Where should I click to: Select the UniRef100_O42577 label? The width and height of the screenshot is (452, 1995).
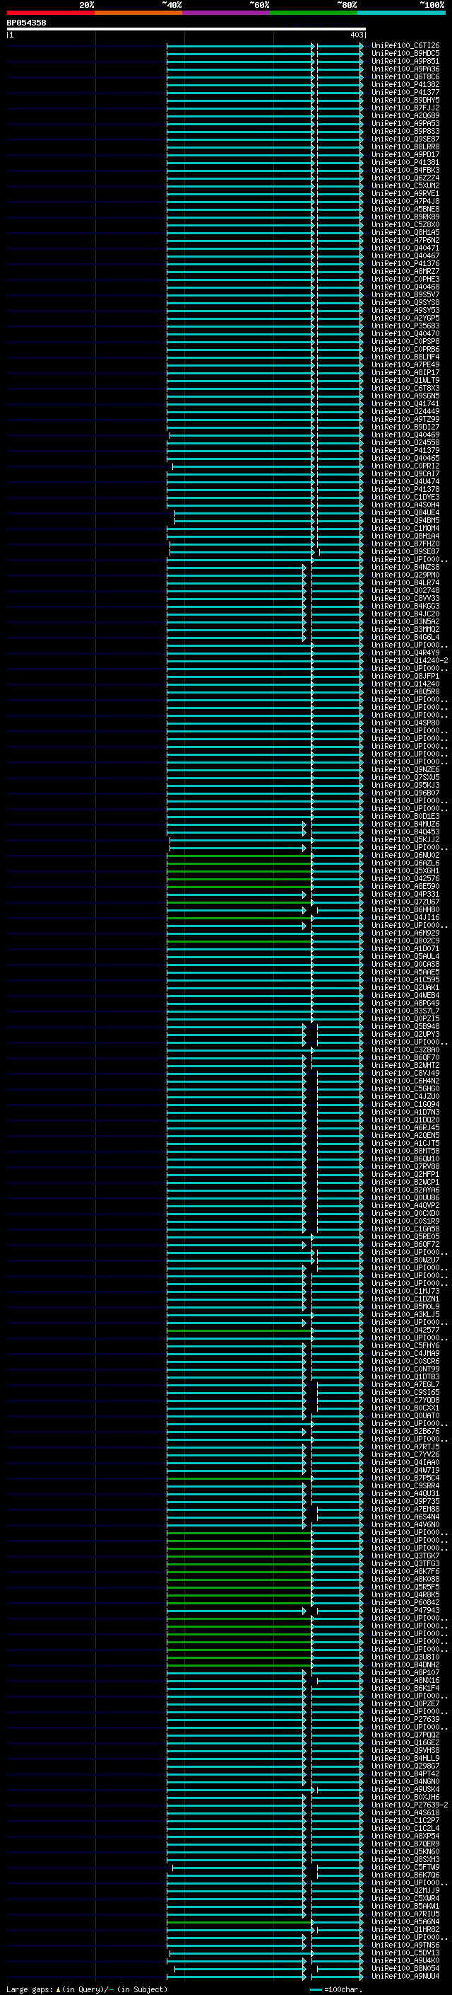405,1330
